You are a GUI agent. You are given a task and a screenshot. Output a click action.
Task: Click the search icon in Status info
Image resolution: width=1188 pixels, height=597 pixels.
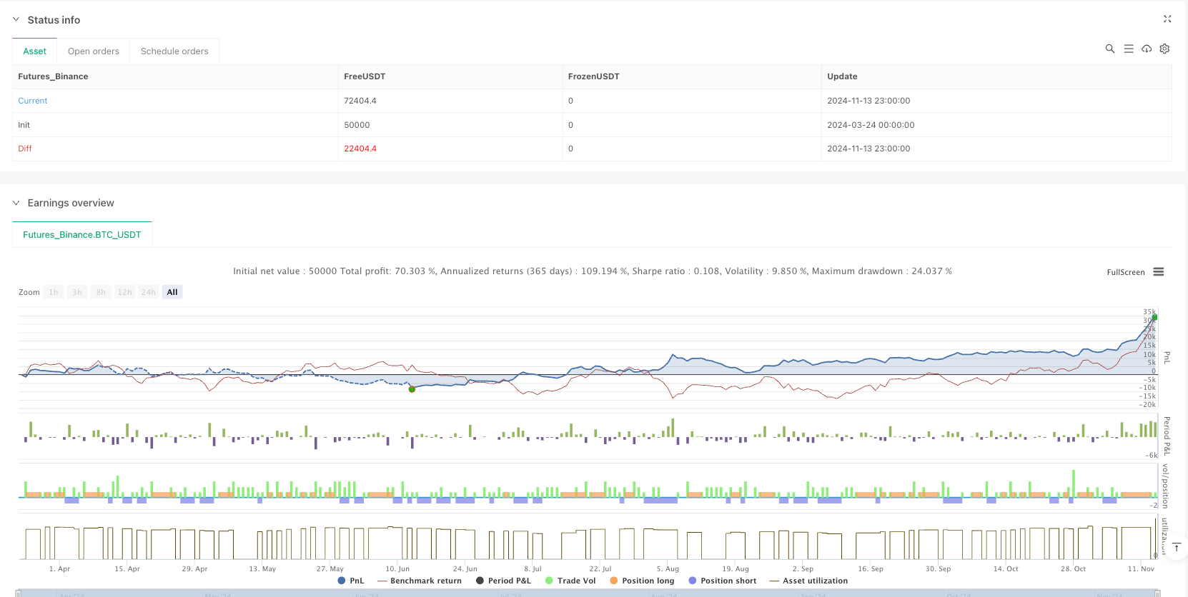[1109, 49]
